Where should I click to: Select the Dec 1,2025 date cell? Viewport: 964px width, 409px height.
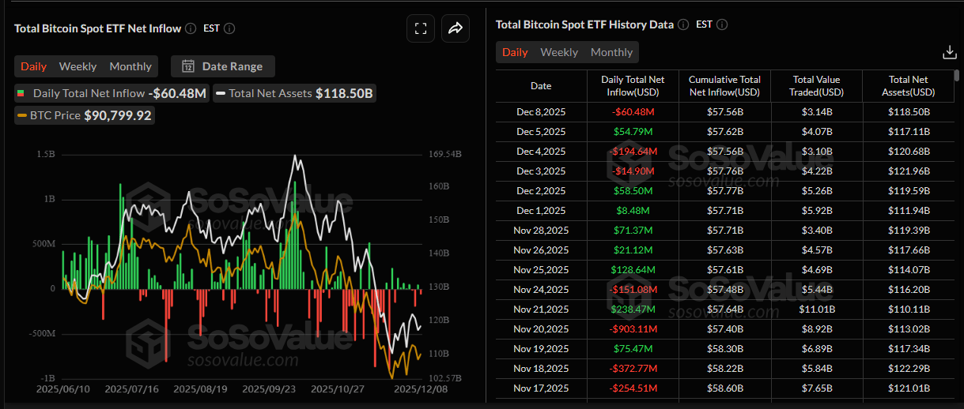click(541, 211)
